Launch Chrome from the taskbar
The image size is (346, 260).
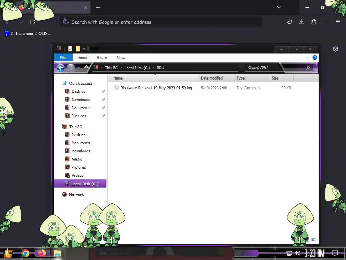25,253
